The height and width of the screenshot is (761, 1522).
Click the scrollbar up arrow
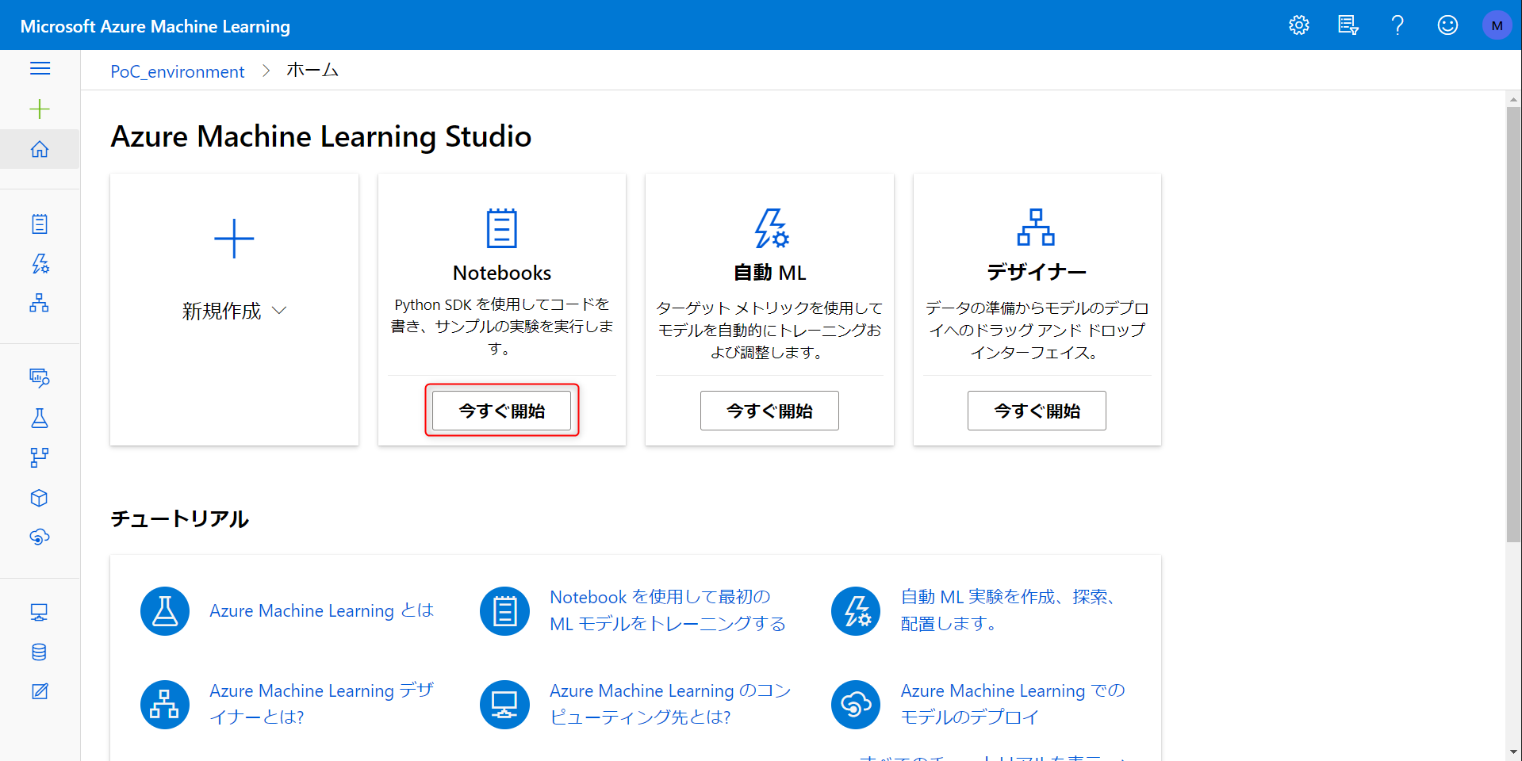coord(1514,99)
